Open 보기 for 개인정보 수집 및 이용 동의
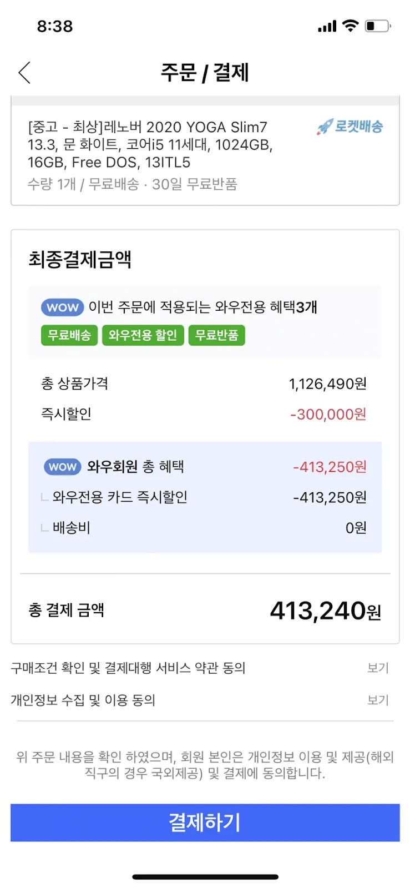This screenshot has width=410, height=888. [x=378, y=700]
